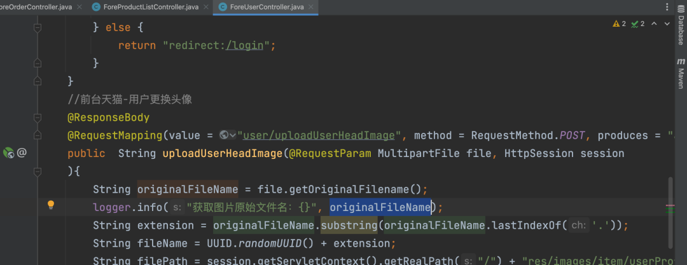Collapse fold marker at method opening brace
The width and height of the screenshot is (687, 265).
click(38, 171)
